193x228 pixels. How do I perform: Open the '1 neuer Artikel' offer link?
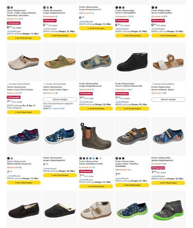(57, 108)
